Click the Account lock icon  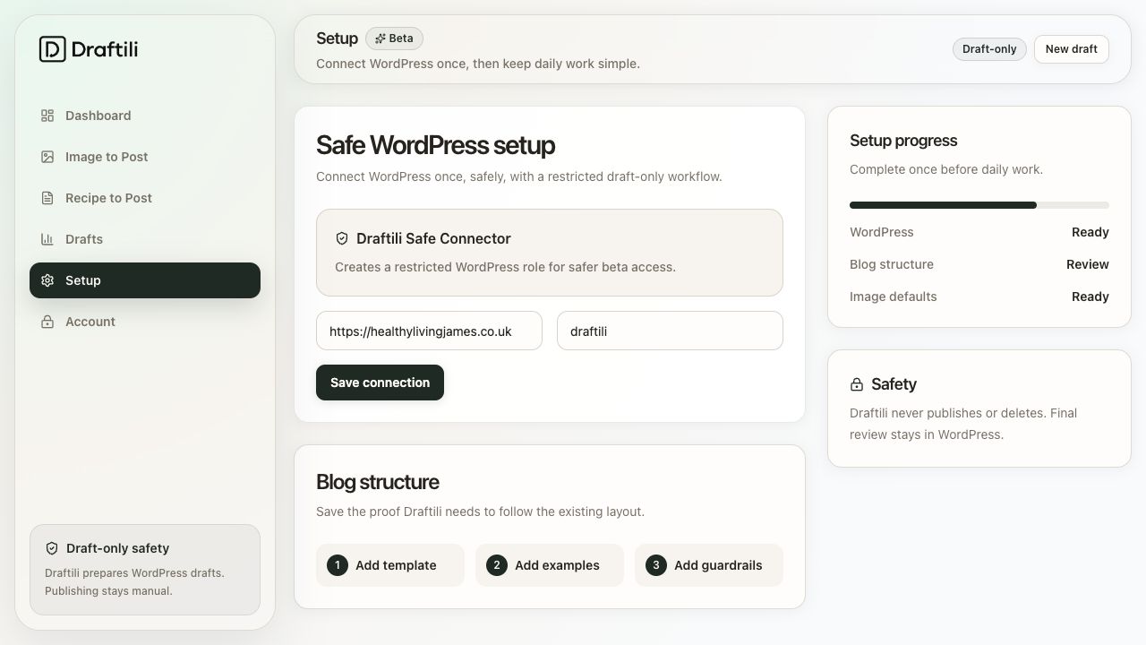click(x=47, y=322)
